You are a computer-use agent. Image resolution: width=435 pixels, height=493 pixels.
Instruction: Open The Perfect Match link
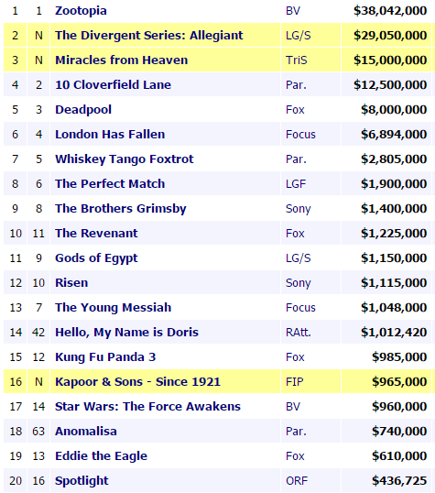click(110, 184)
